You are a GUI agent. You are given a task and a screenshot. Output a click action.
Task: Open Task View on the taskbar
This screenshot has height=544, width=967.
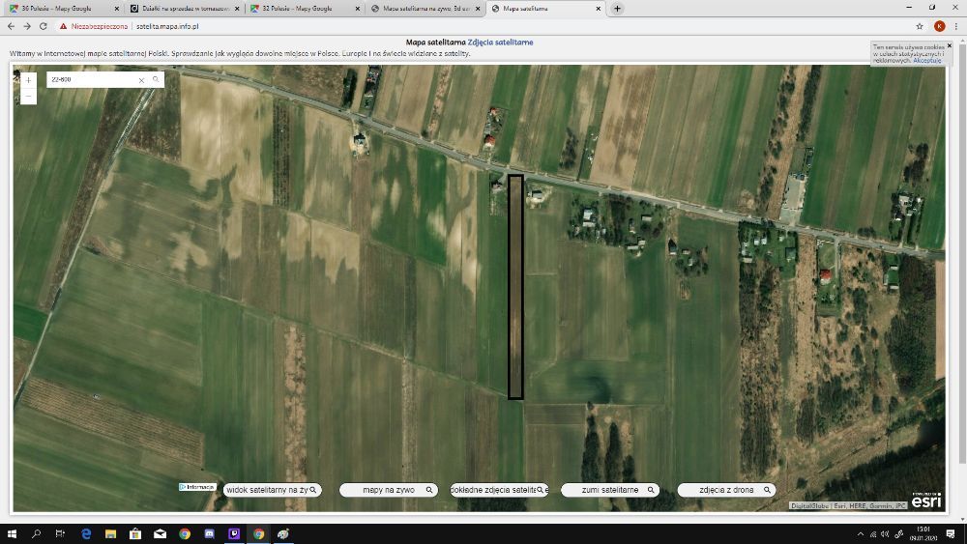pos(60,533)
